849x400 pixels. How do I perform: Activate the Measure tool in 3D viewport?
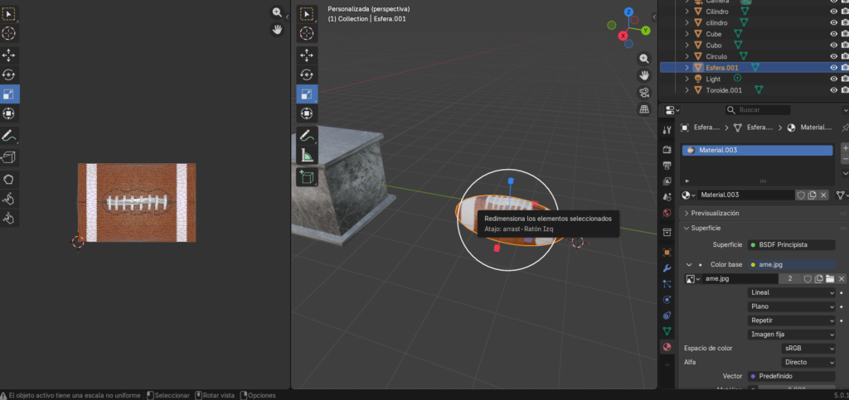click(x=307, y=155)
